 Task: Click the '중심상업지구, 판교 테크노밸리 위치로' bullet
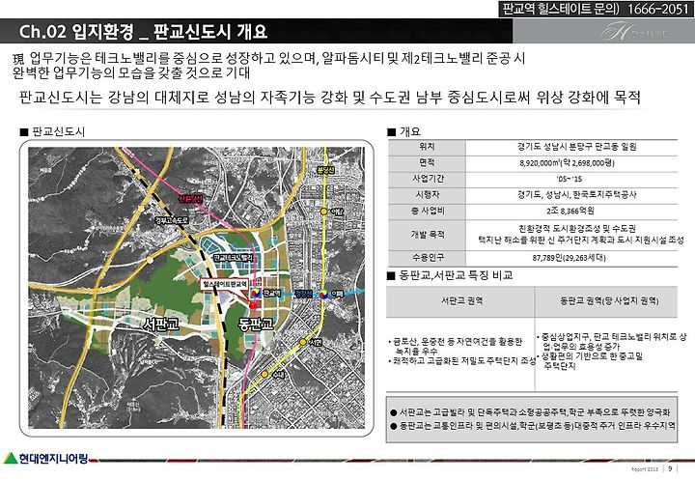[611, 341]
